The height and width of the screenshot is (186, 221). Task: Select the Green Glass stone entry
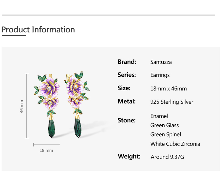(164, 125)
